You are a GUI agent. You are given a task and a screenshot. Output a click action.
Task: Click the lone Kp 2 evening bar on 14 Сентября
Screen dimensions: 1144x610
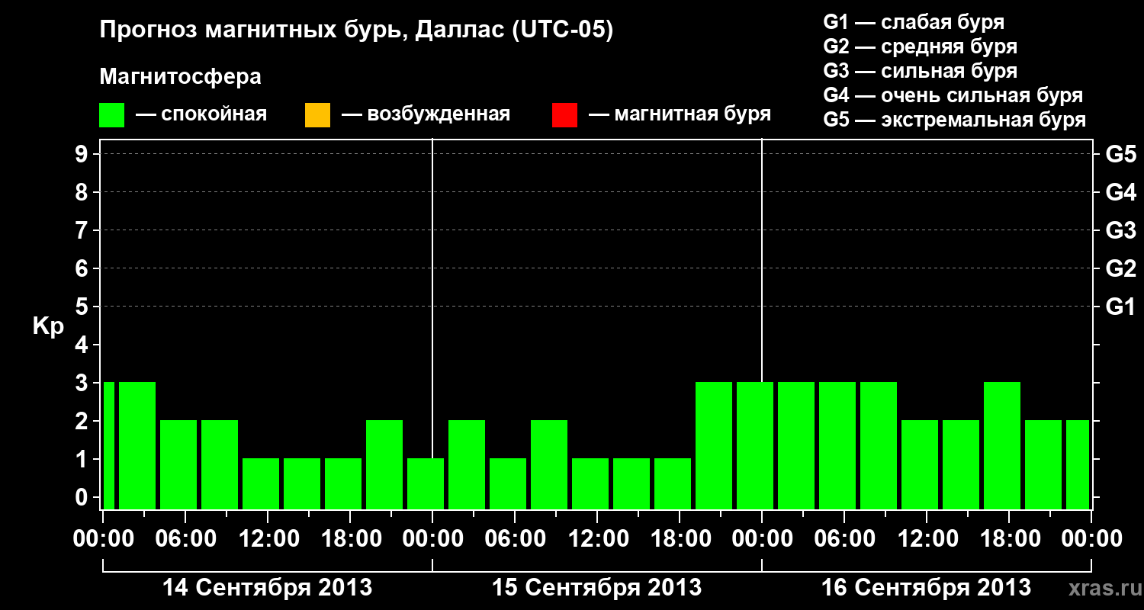point(384,464)
